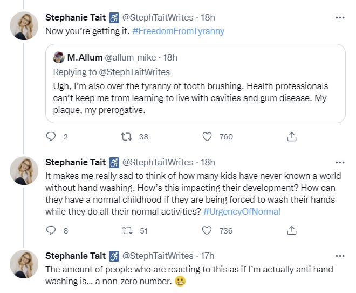Share the hand washing childhood tweet
Image resolution: width=356 pixels, height=293 pixels.
pyautogui.click(x=292, y=230)
